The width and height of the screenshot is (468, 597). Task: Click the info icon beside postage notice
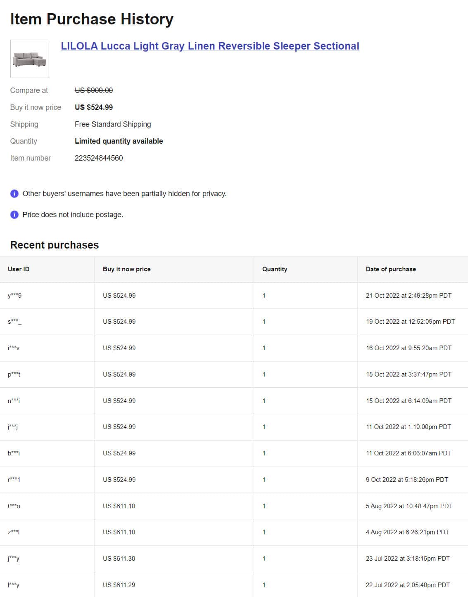(x=14, y=215)
